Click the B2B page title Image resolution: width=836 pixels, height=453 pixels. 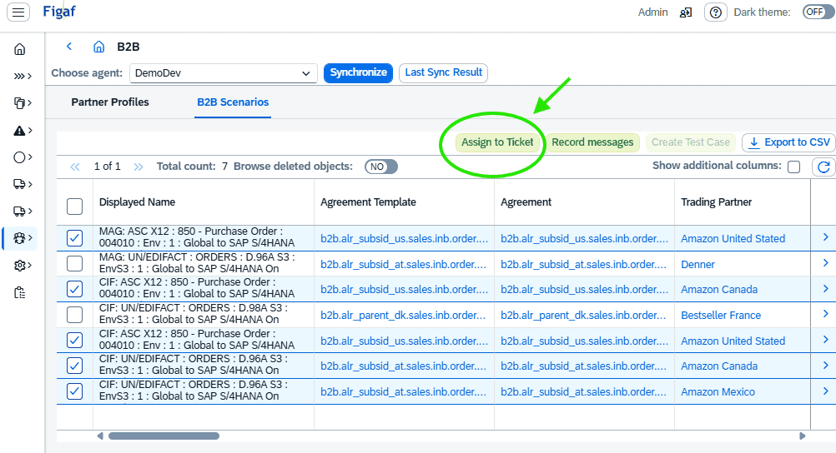click(128, 47)
